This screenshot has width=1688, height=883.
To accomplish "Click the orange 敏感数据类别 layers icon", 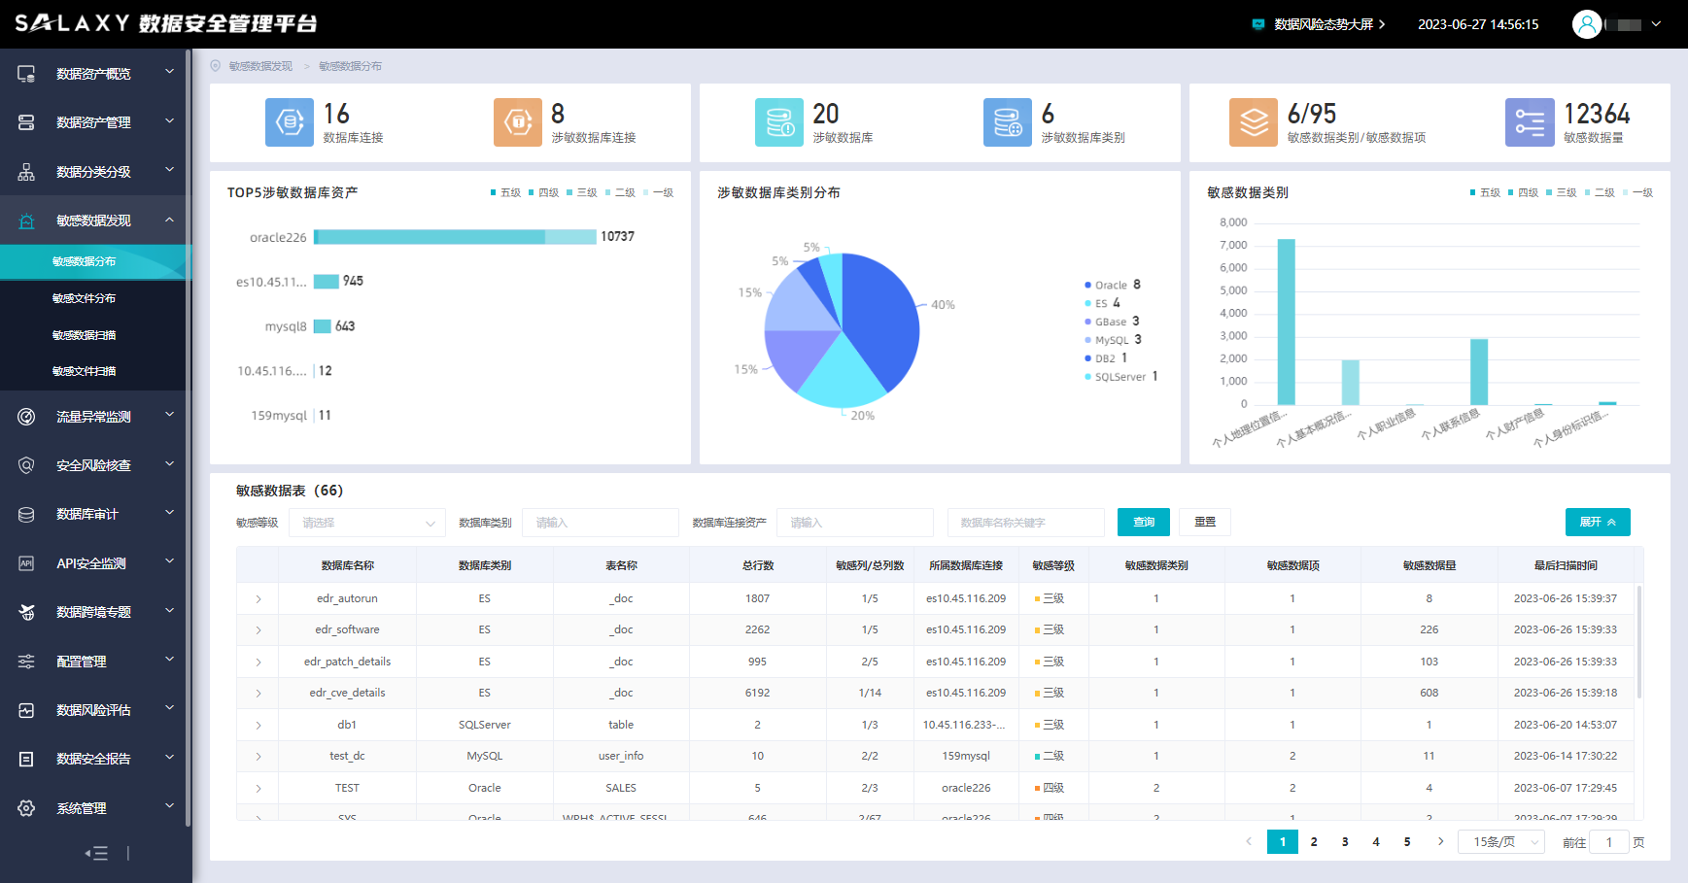I will tap(1253, 122).
